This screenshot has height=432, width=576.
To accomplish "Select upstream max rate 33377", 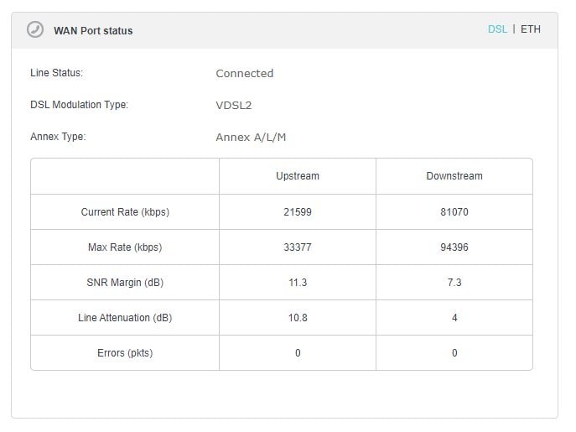I will pyautogui.click(x=298, y=247).
